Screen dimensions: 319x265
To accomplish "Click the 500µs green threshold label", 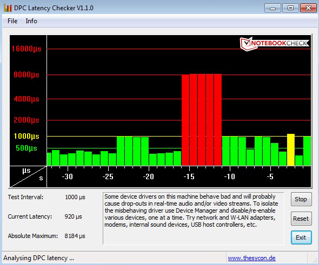I will pos(26,148).
